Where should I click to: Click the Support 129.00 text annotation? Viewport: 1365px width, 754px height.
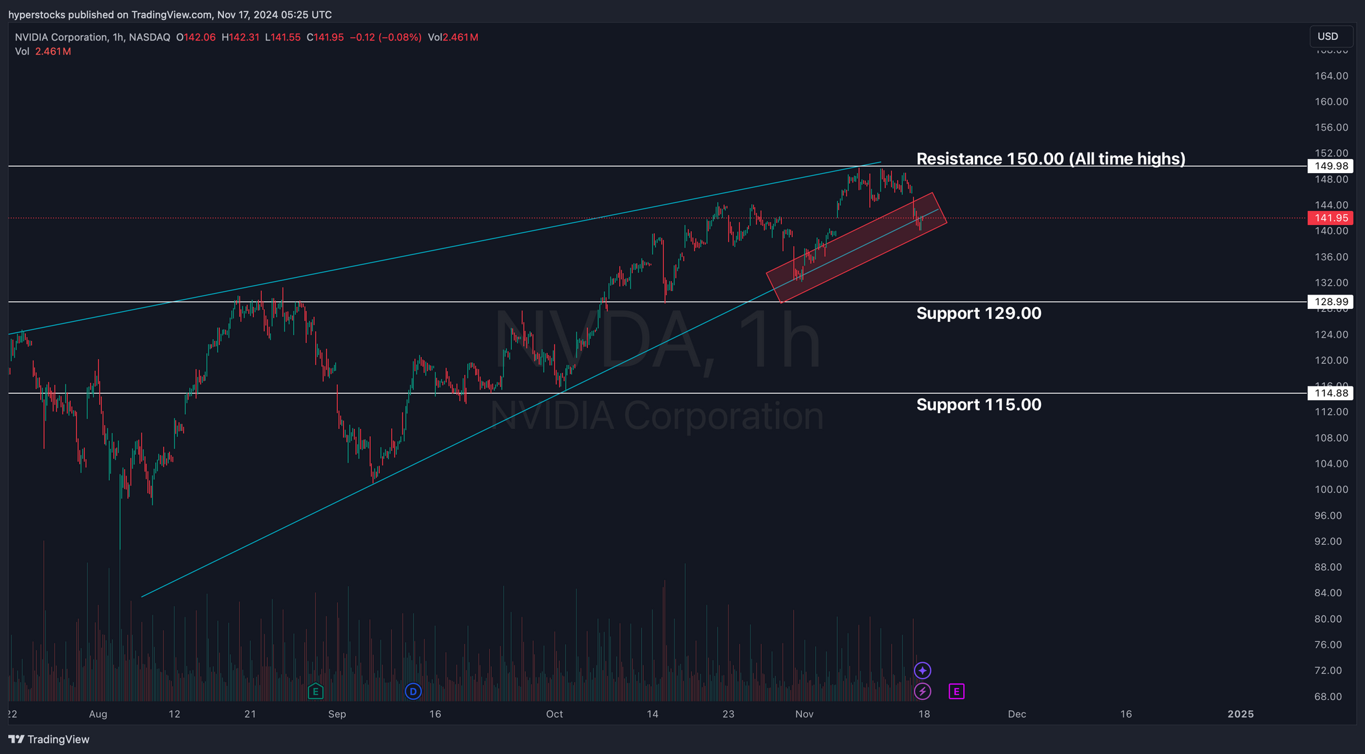978,313
